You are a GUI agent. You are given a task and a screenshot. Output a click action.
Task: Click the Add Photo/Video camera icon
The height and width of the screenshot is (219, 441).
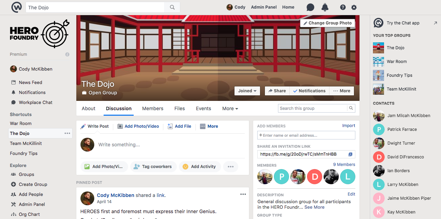pyautogui.click(x=120, y=126)
